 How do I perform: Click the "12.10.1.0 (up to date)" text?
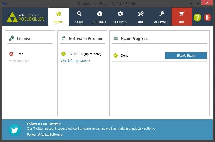(x=85, y=54)
